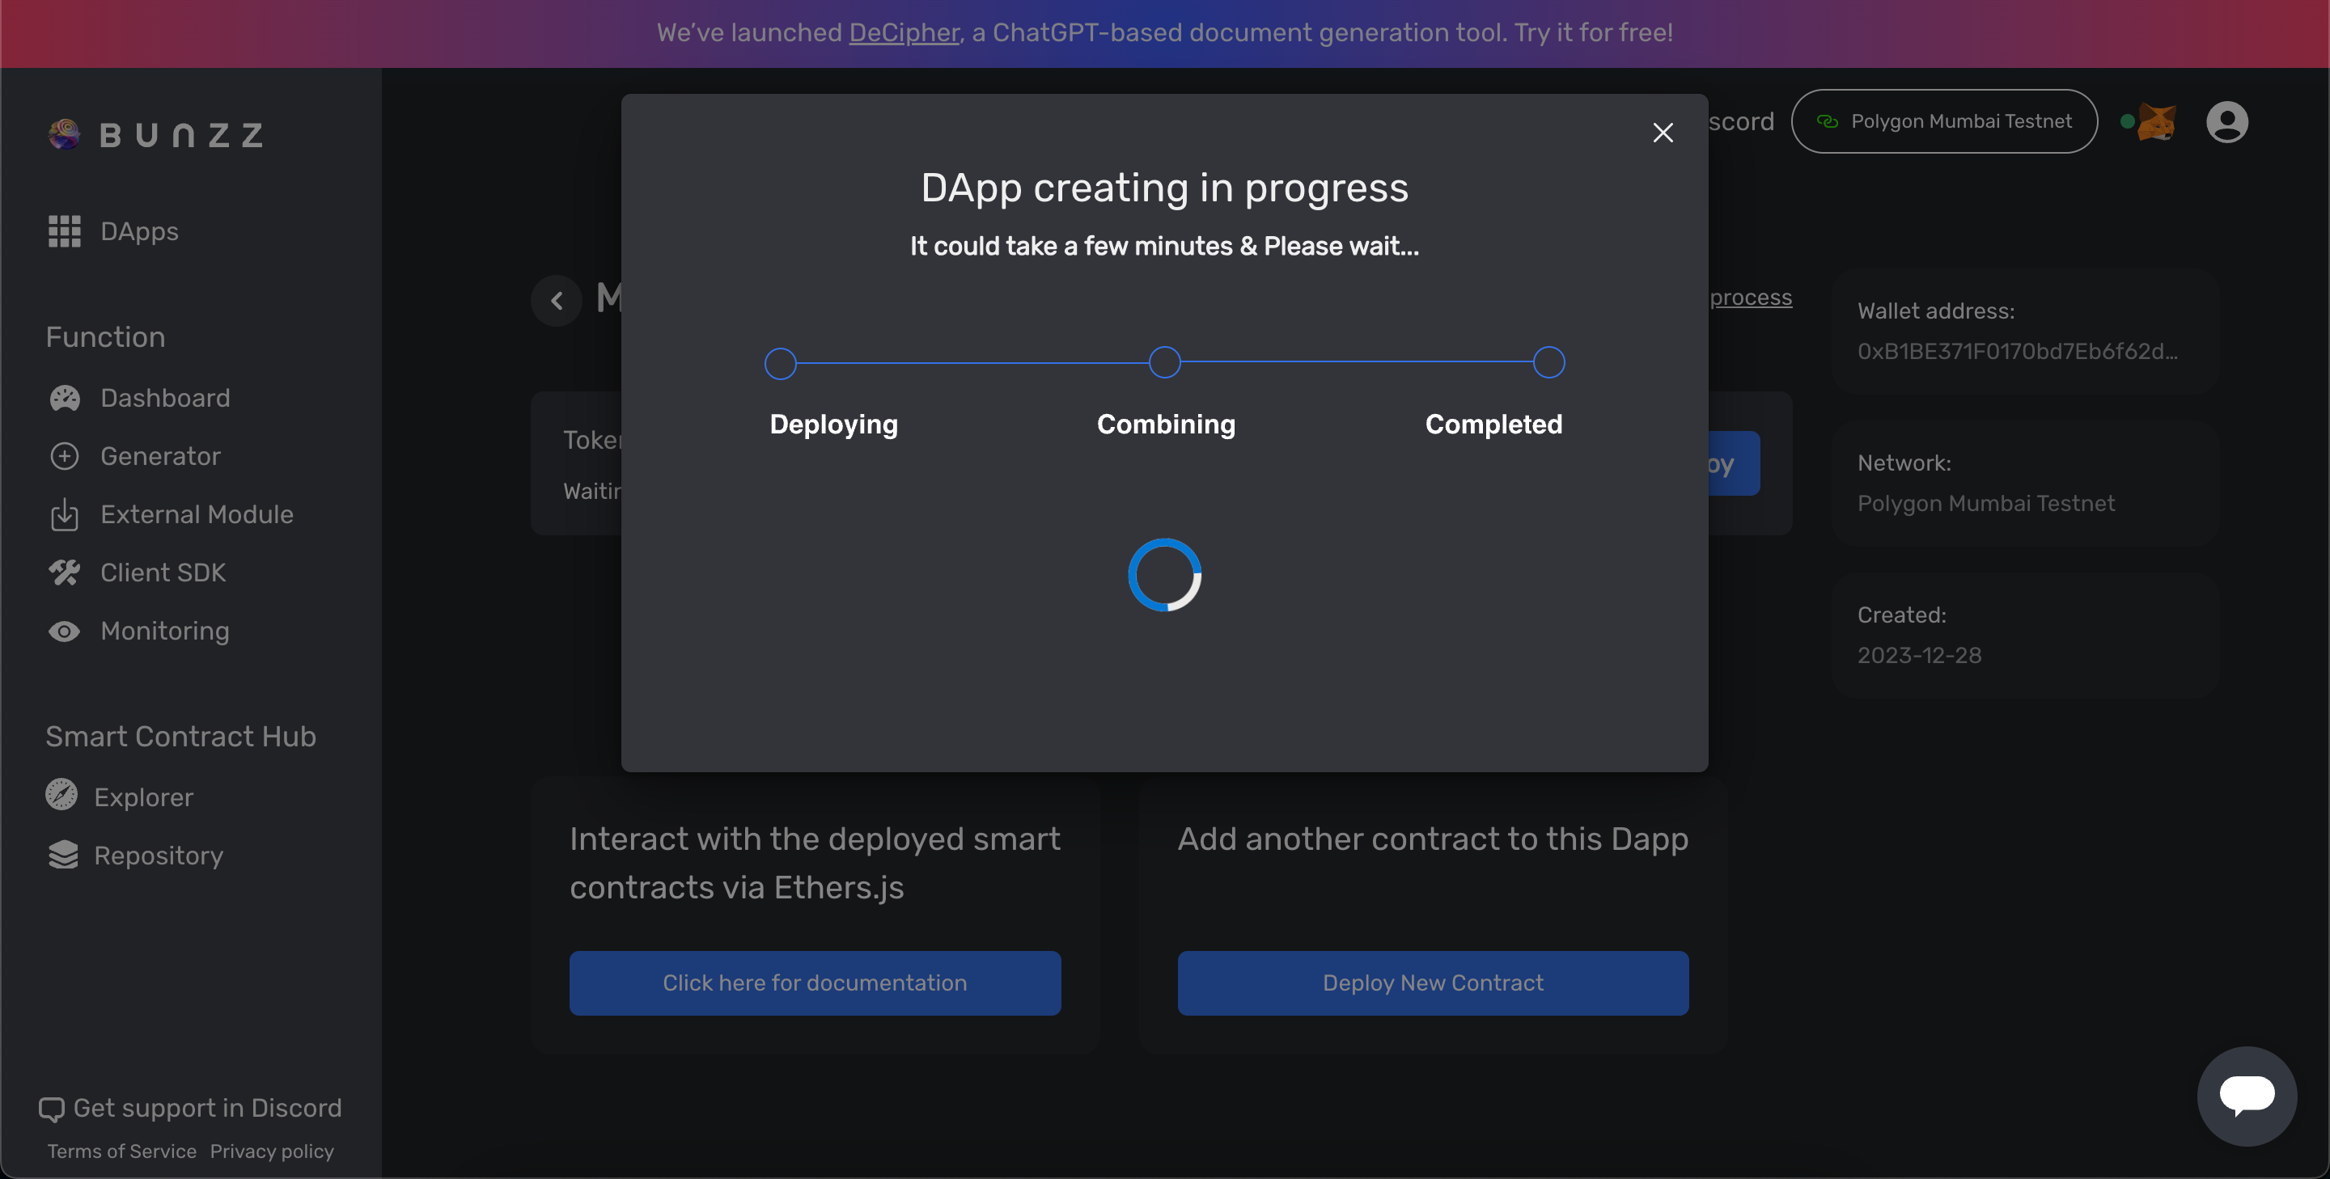The width and height of the screenshot is (2330, 1179).
Task: Open the MetaMask fox wallet icon
Action: pos(2156,121)
